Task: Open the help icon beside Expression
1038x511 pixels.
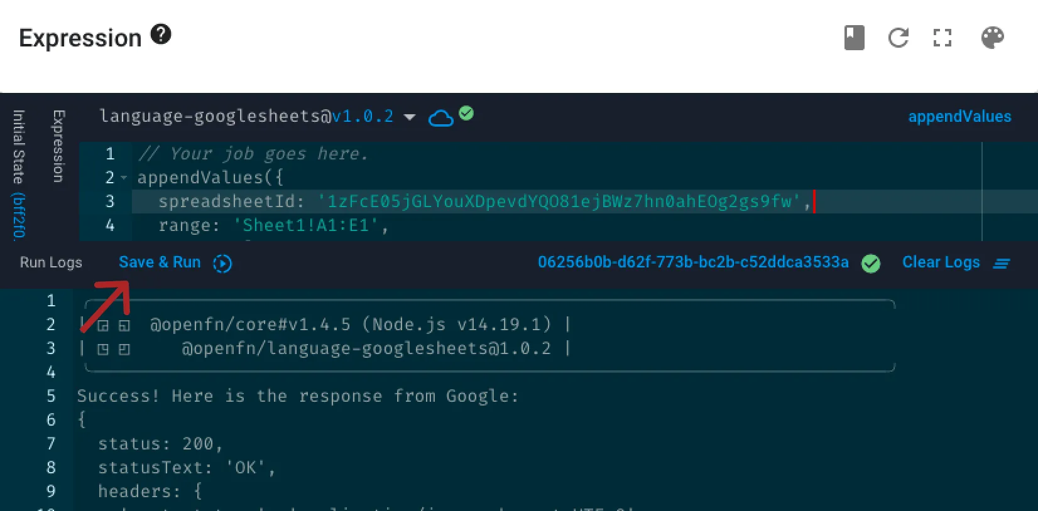Action: 161,34
